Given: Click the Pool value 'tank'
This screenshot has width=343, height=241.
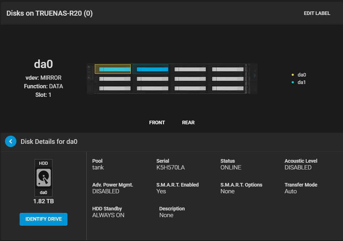Looking at the screenshot, I should tap(98, 167).
